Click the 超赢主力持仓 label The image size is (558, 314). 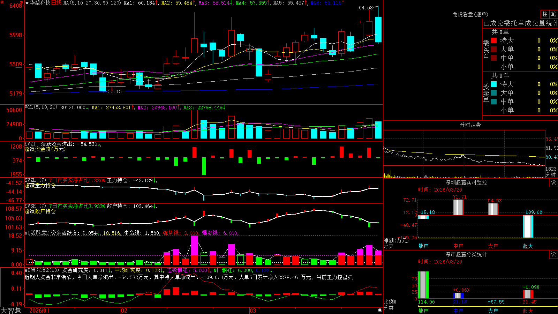(x=40, y=186)
